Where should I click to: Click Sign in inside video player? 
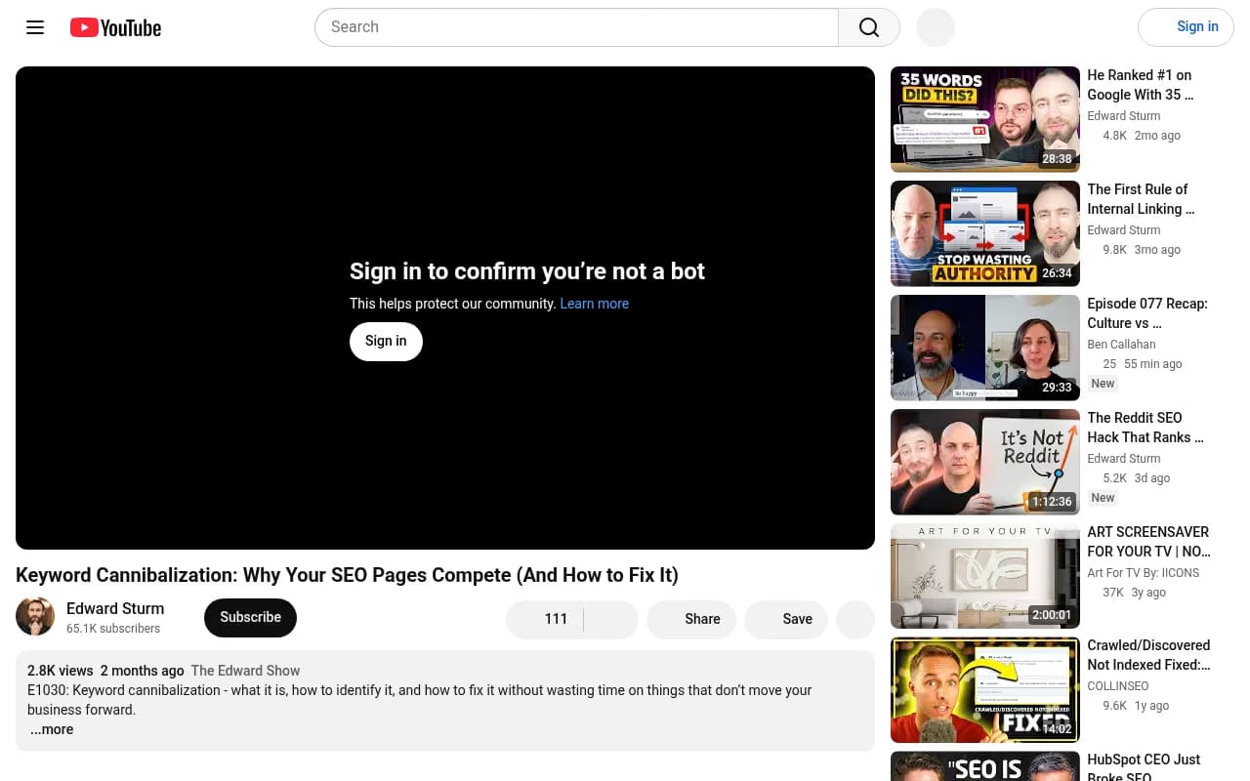click(386, 342)
